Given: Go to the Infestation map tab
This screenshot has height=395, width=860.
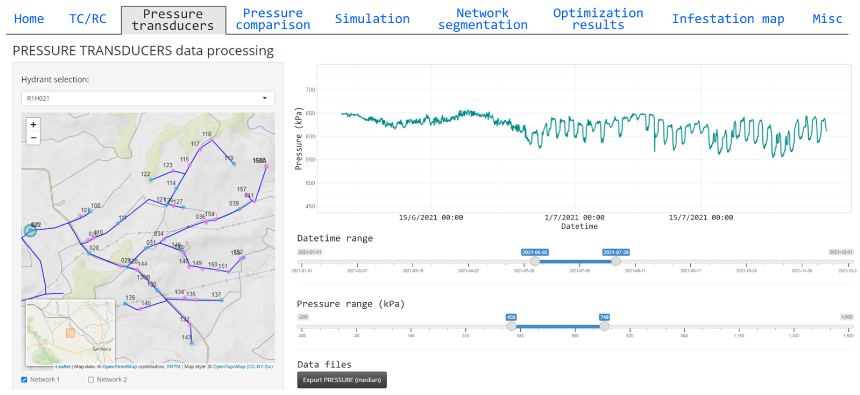Looking at the screenshot, I should click(728, 19).
